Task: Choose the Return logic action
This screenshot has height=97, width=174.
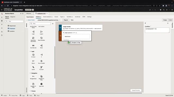Action: tap(33, 62)
